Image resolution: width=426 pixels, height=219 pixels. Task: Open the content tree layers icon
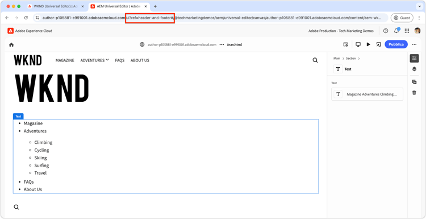click(x=414, y=69)
